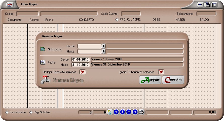Click the blue right arrow button
Viewport: 224px width, 121px height.
tap(135, 112)
